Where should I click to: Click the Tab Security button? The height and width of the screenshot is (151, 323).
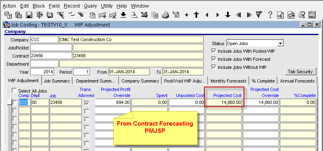300,72
